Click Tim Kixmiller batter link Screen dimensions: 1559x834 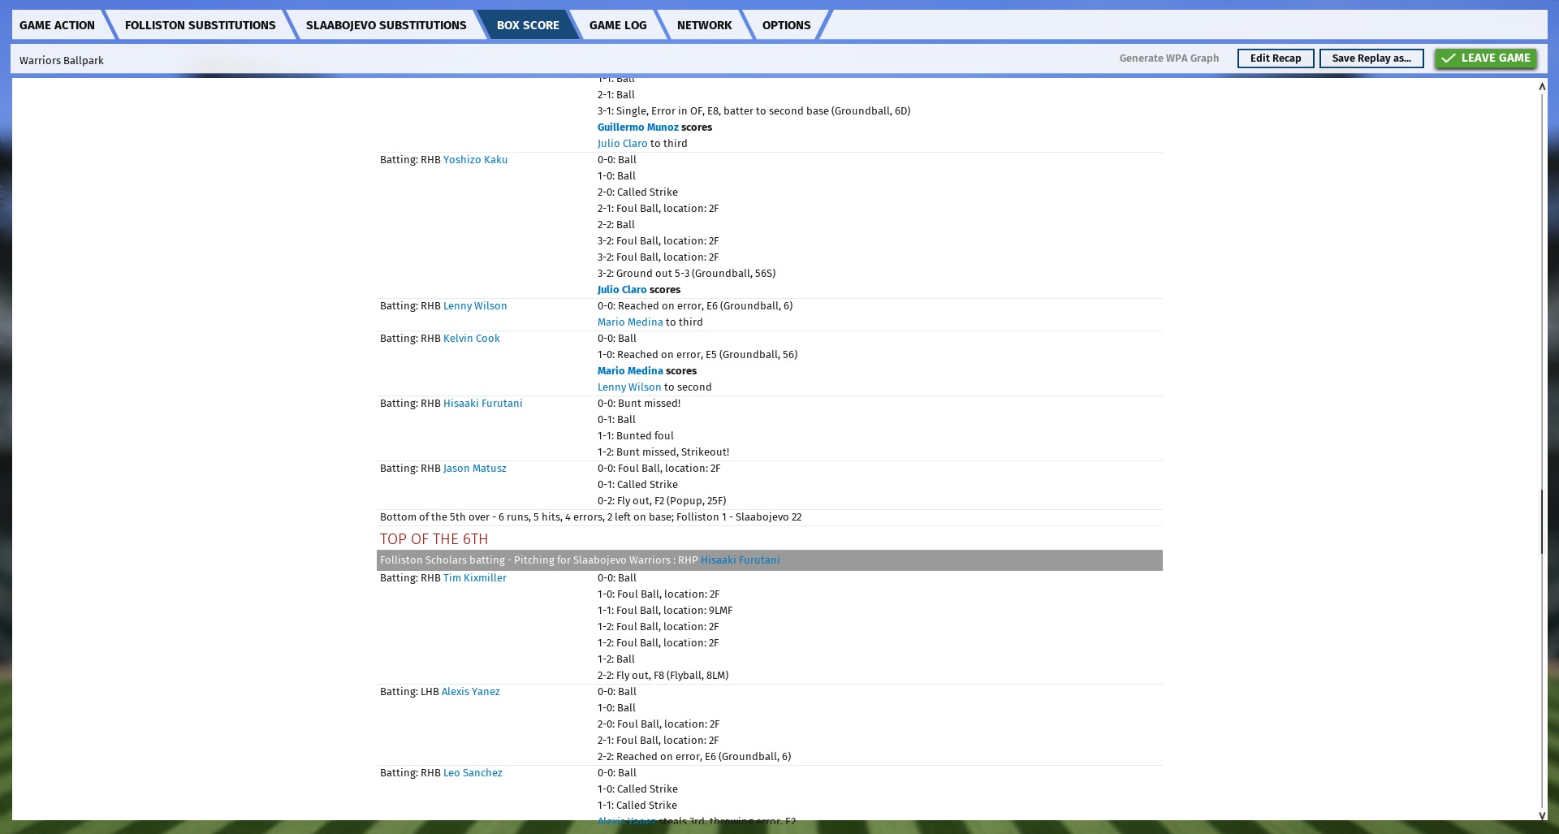point(474,578)
